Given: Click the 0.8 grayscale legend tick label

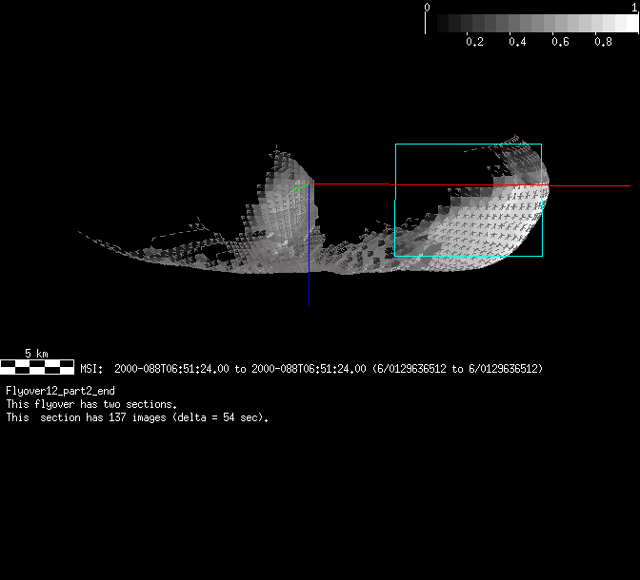Looking at the screenshot, I should [x=603, y=42].
